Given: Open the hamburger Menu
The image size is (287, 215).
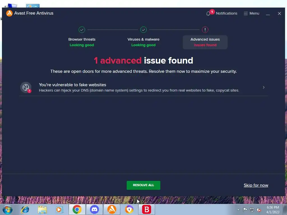Looking at the screenshot, I should click(251, 13).
